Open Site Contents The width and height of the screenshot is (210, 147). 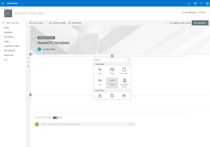(10, 50)
